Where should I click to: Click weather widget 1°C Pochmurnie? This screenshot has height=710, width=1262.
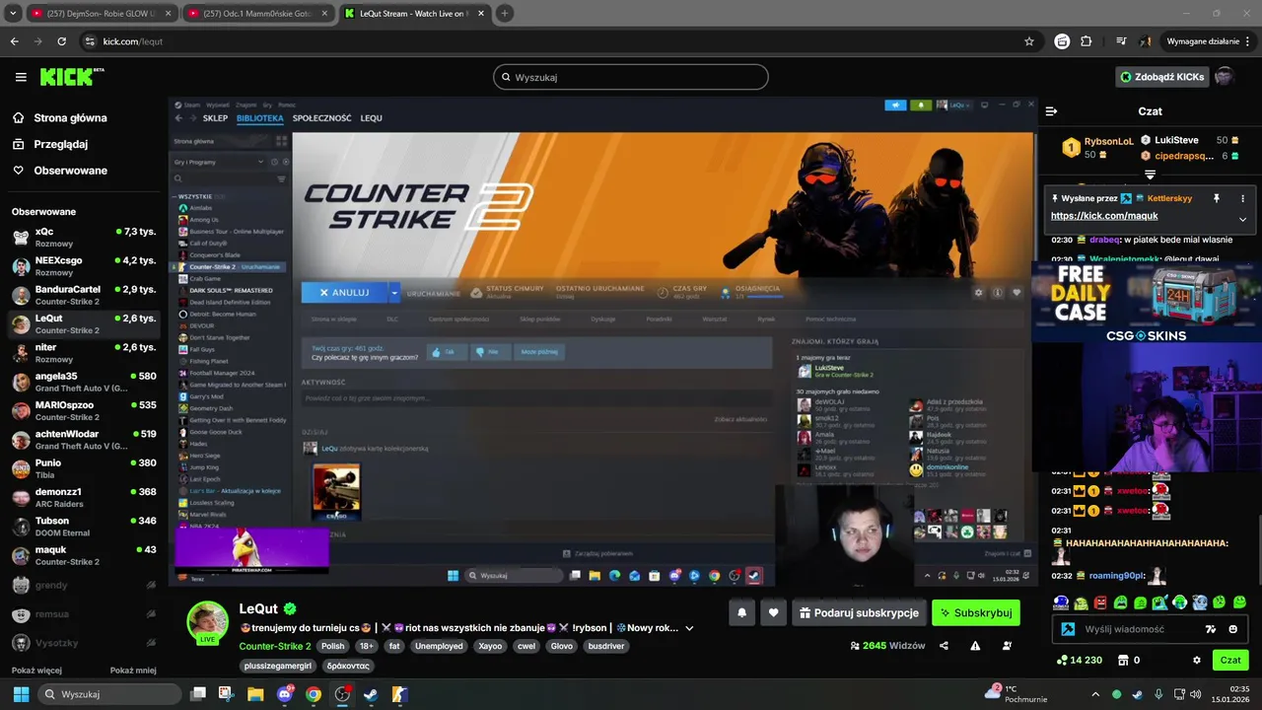click(1017, 693)
